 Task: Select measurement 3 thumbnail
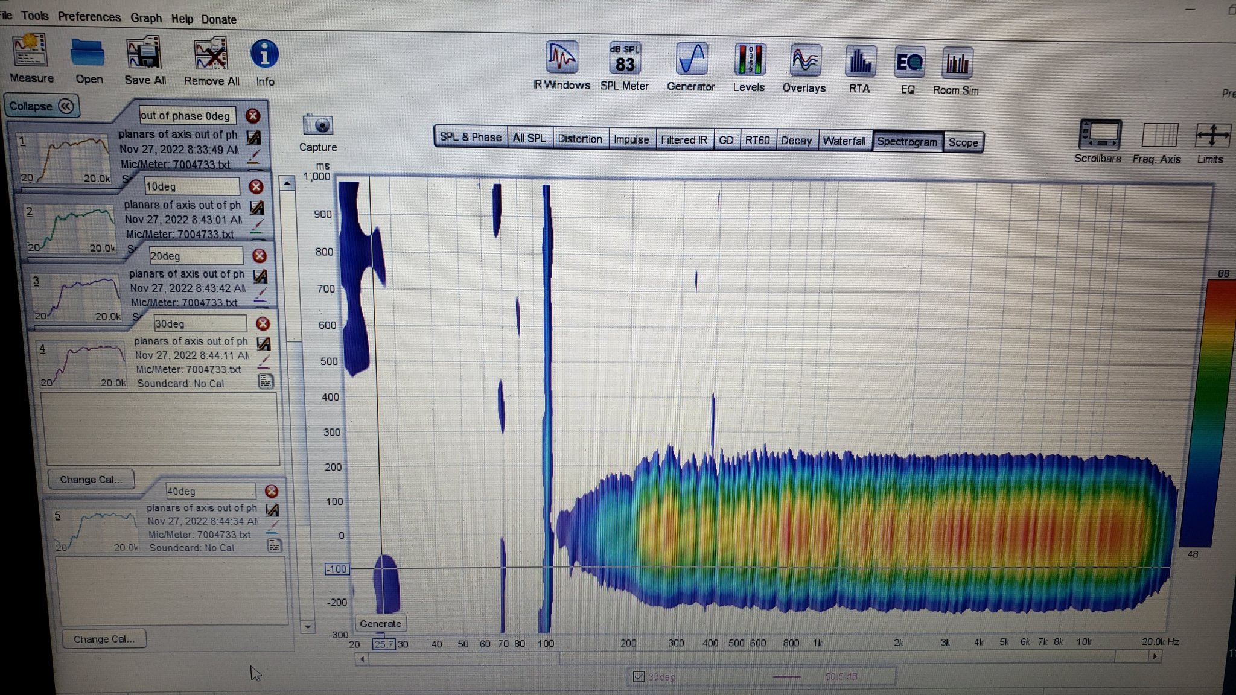click(x=76, y=298)
